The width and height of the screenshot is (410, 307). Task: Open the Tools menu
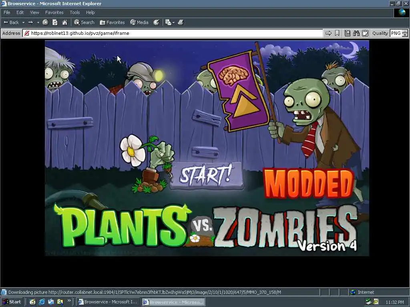[x=74, y=12]
